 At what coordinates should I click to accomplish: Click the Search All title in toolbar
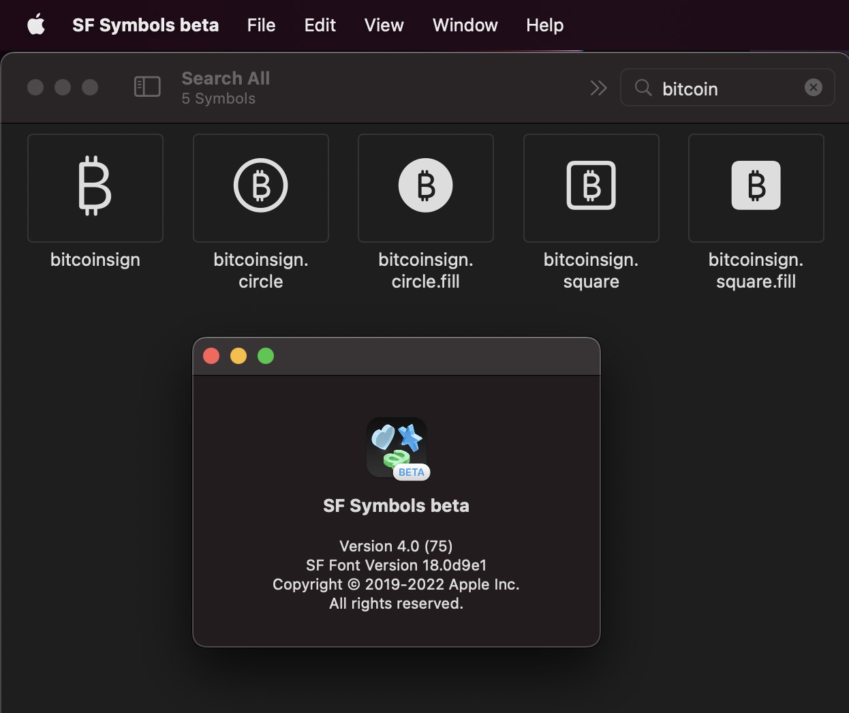click(x=226, y=78)
